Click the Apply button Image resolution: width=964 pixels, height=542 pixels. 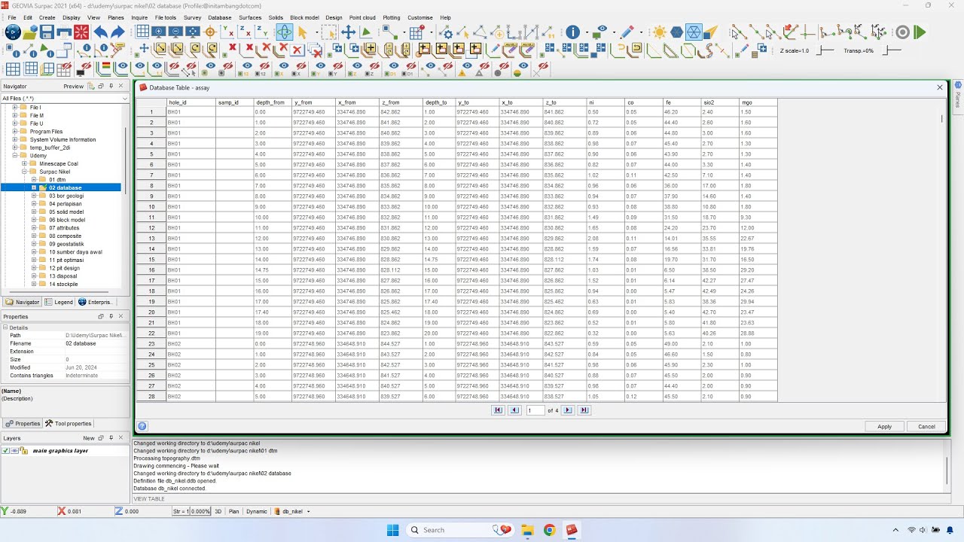point(884,427)
